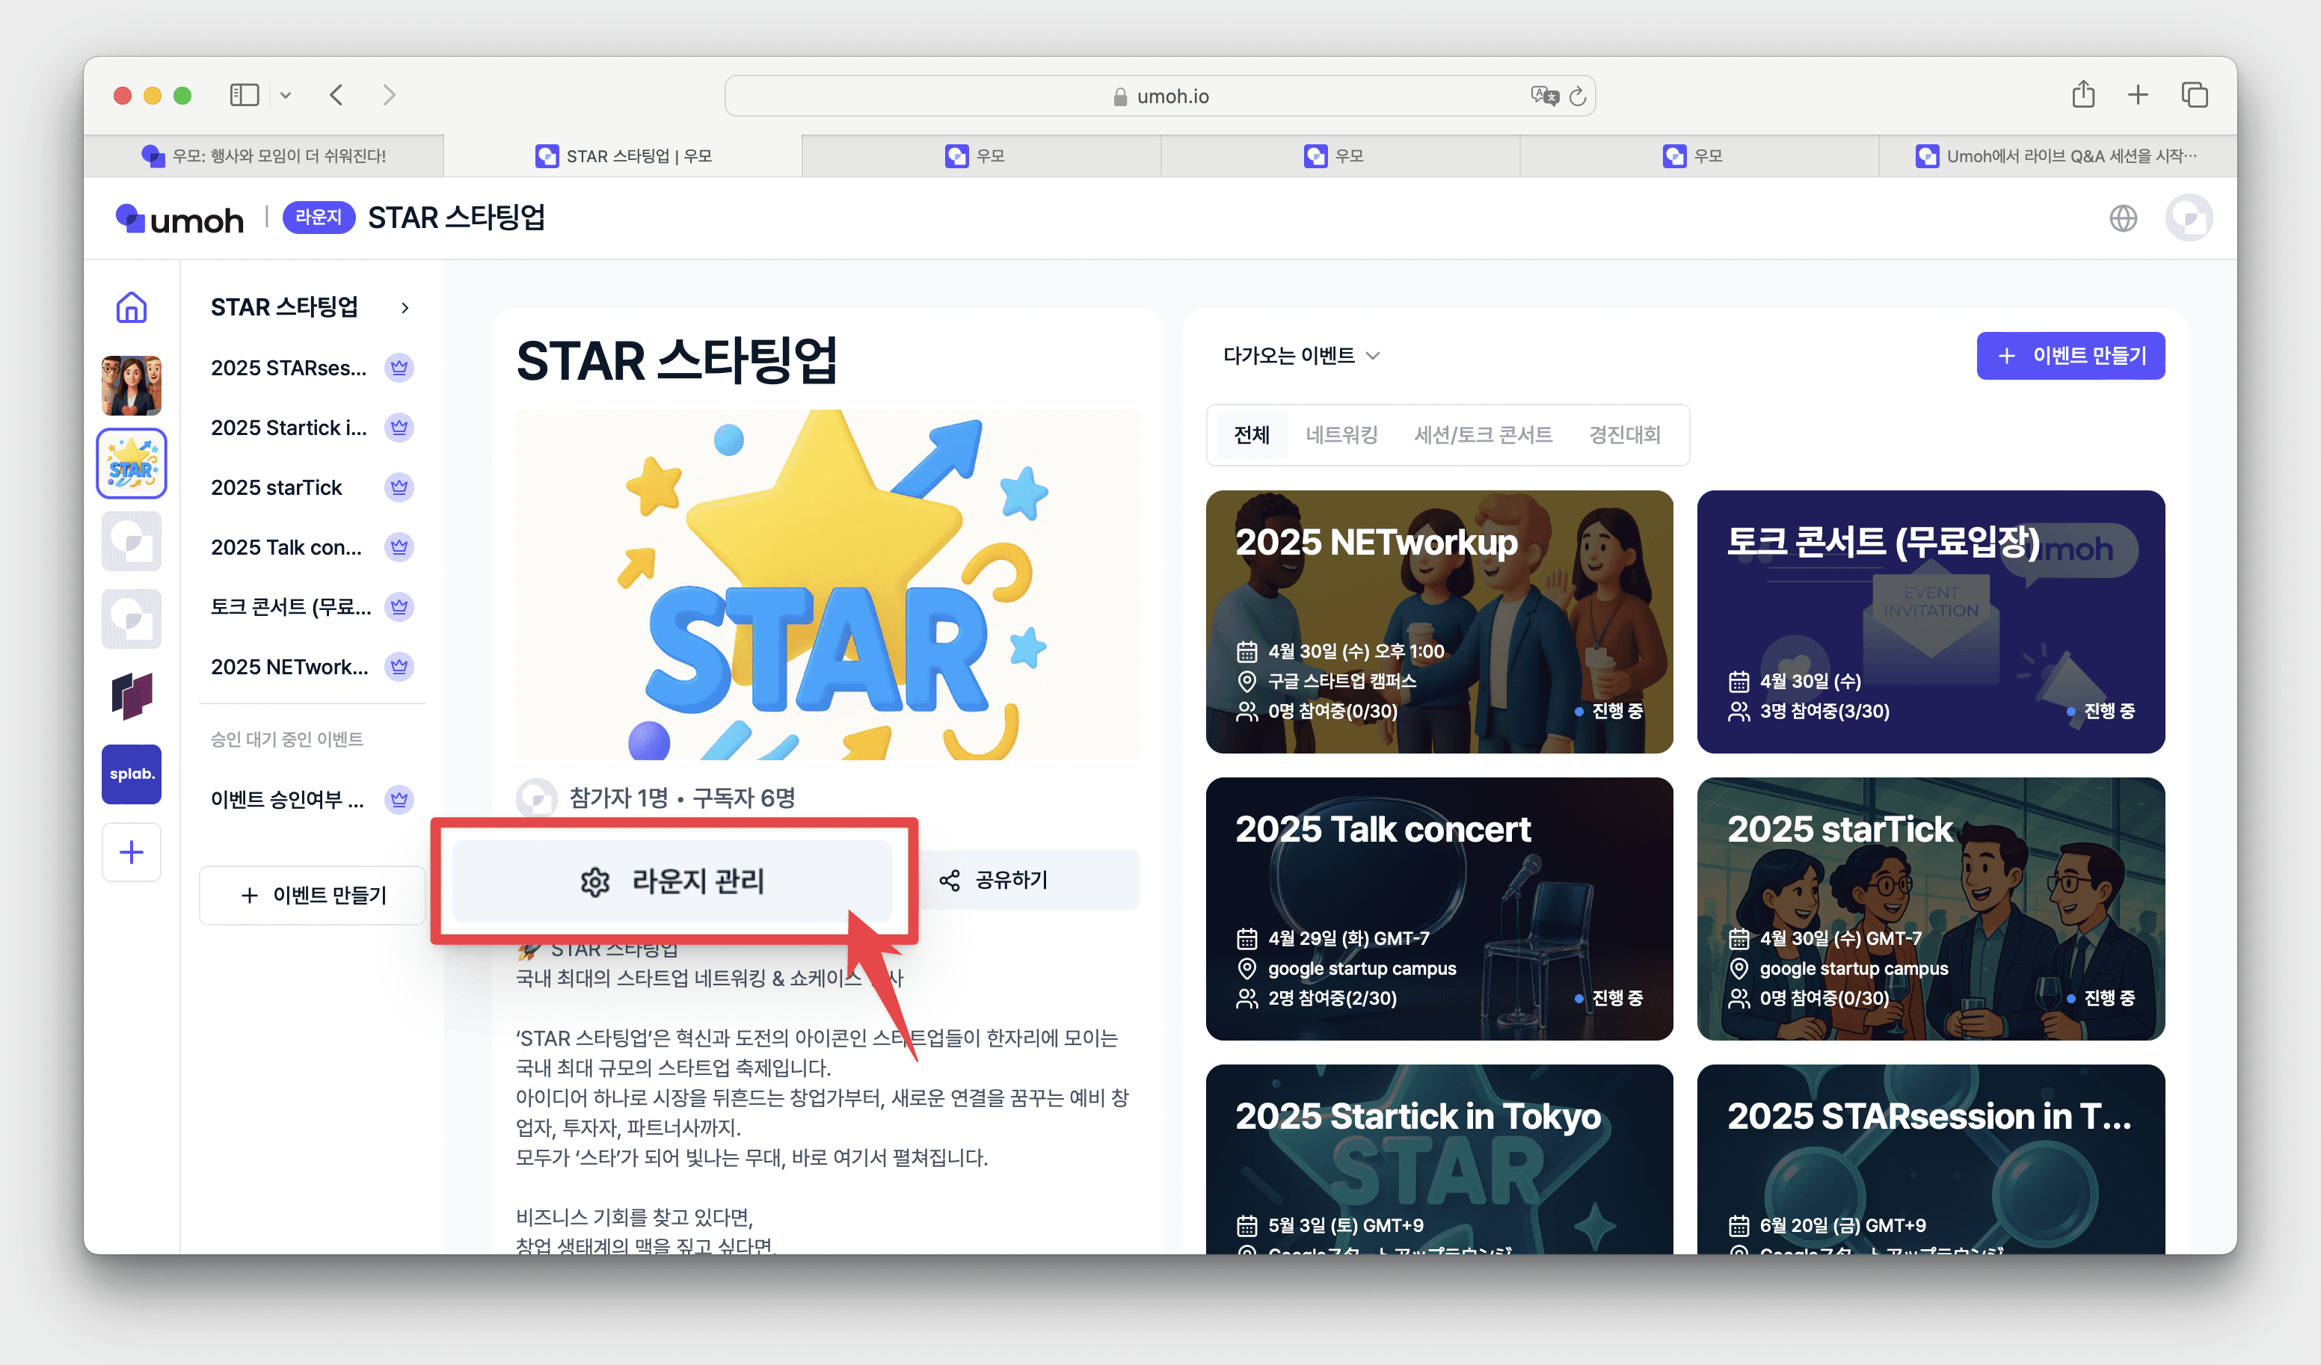The height and width of the screenshot is (1365, 2321).
Task: Toggle the Safari sidebar button
Action: [244, 95]
